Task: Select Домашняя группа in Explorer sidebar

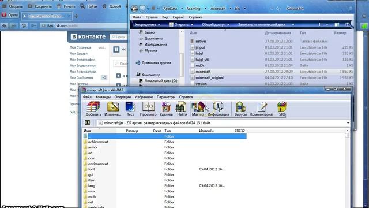Action: (156, 63)
